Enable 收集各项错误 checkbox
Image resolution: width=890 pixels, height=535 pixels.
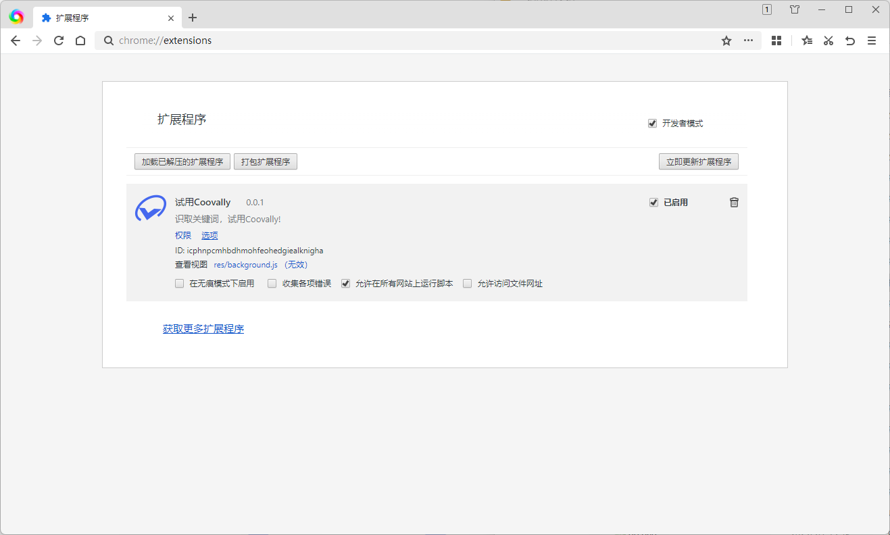(x=272, y=284)
